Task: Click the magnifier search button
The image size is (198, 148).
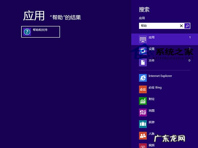Action: pos(187,26)
